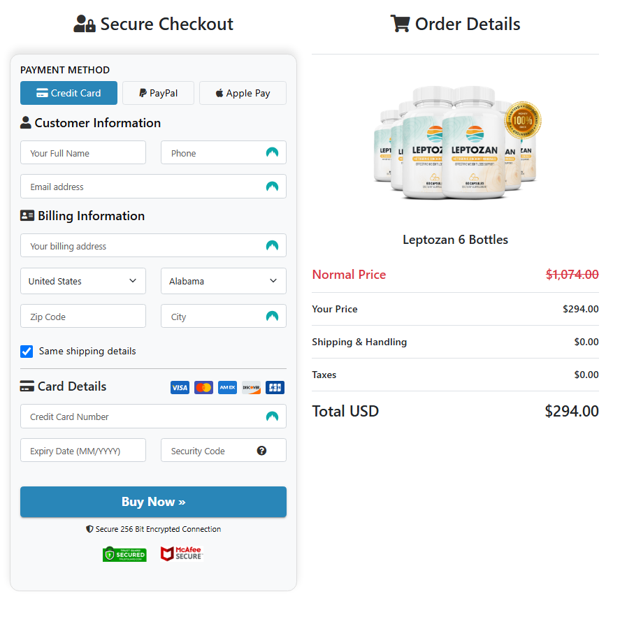Click the Your Full Name field

click(x=83, y=153)
